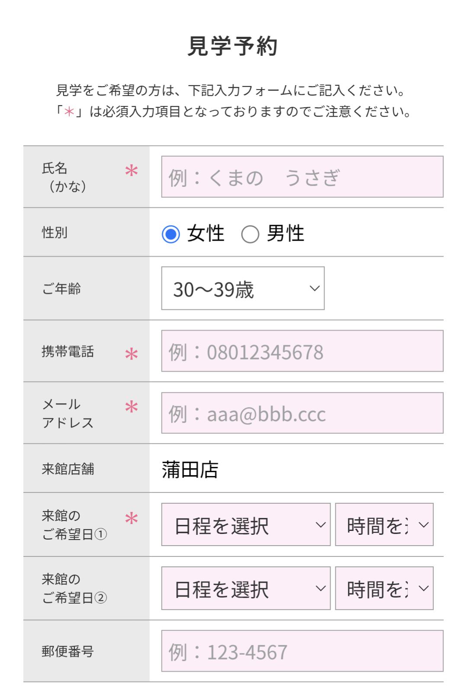The width and height of the screenshot is (467, 688).
Task: Click the 蒲田店 store name text
Action: (190, 469)
